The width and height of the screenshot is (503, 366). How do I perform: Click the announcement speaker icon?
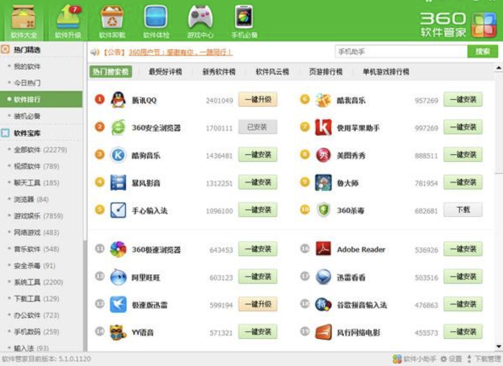coord(95,52)
